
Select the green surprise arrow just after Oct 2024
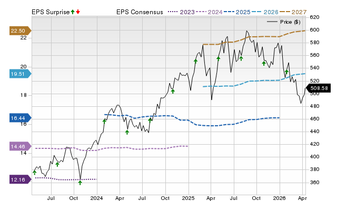pyautogui.click(x=173, y=91)
